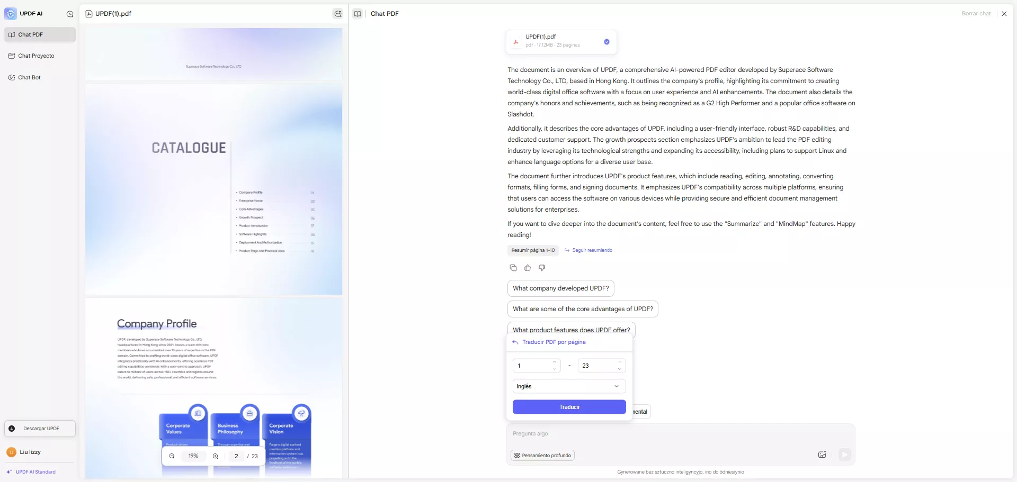
Task: Click the Traducir button
Action: 569,407
